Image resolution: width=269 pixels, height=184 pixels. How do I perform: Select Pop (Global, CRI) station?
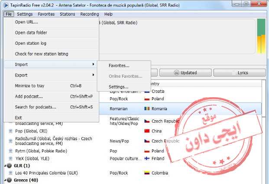pyautogui.click(x=31, y=131)
